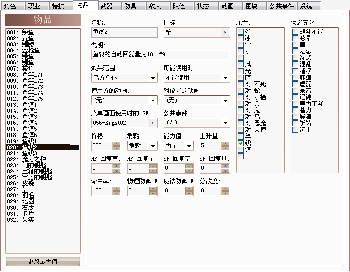Select item 029: 地图 in list
The height and width of the screenshot is (272, 350).
point(43,201)
